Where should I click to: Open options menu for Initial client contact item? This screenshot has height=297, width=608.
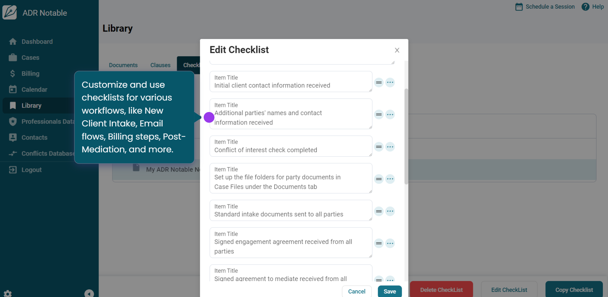coord(390,83)
